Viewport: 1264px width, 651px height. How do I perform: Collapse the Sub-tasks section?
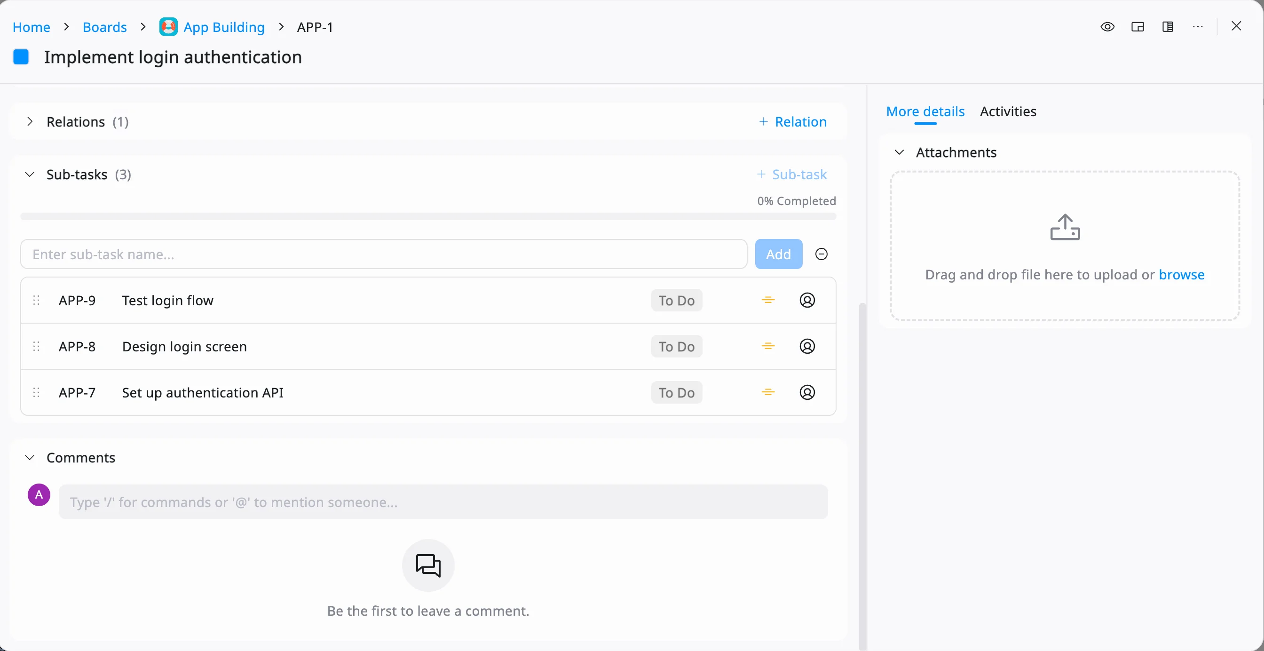click(x=30, y=175)
